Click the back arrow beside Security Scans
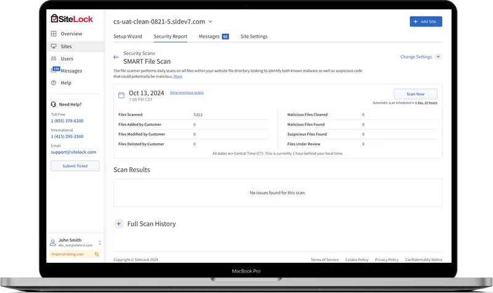 116,57
